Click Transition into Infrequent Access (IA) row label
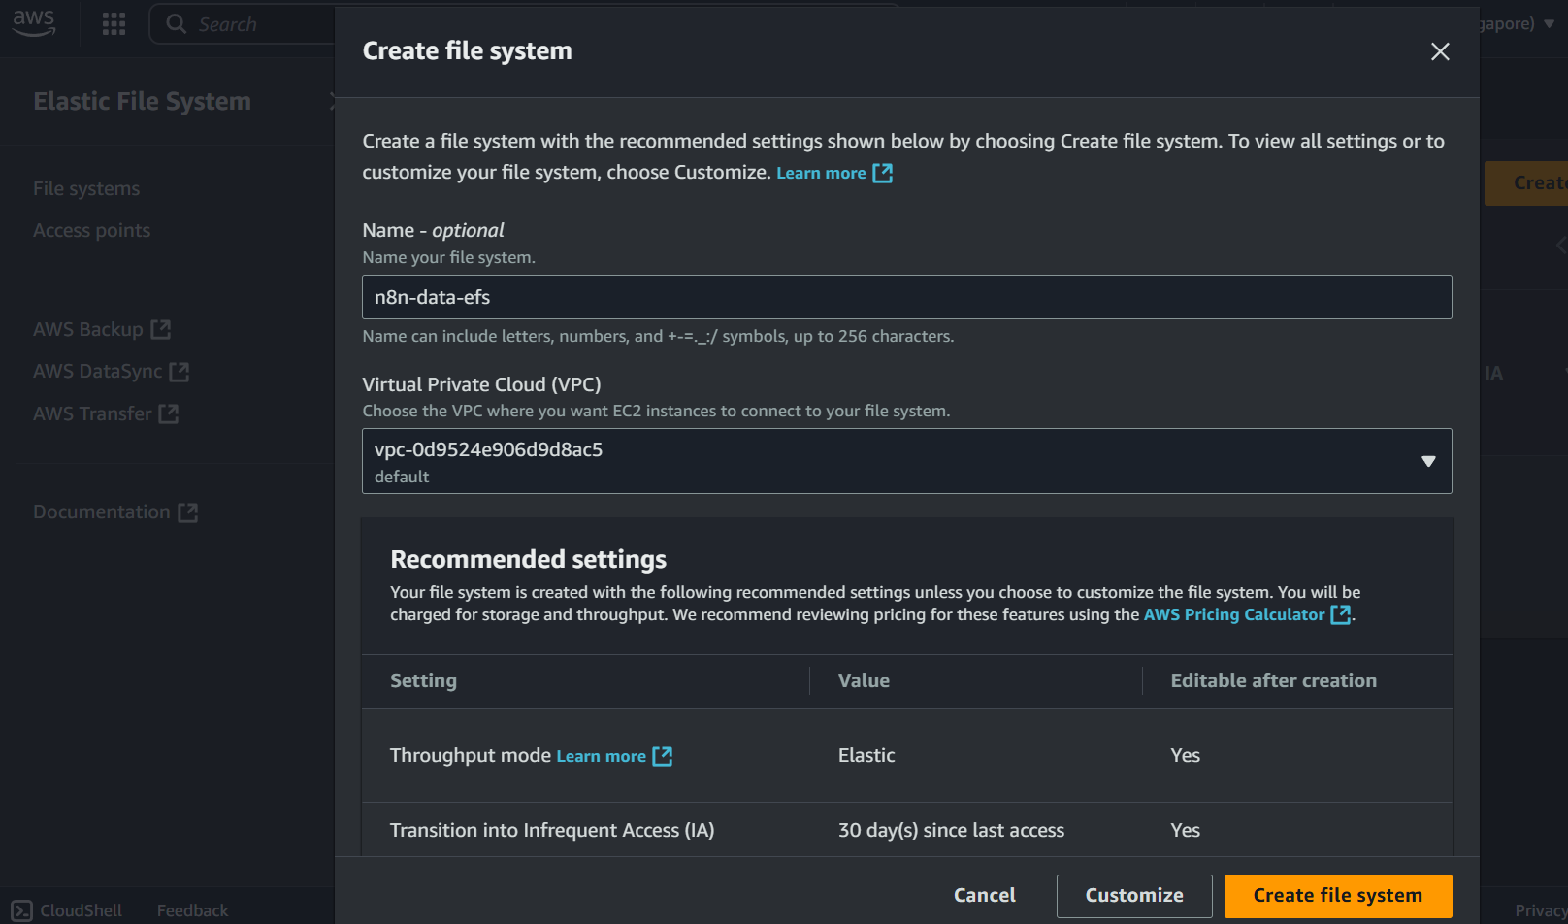The width and height of the screenshot is (1568, 924). tap(552, 831)
